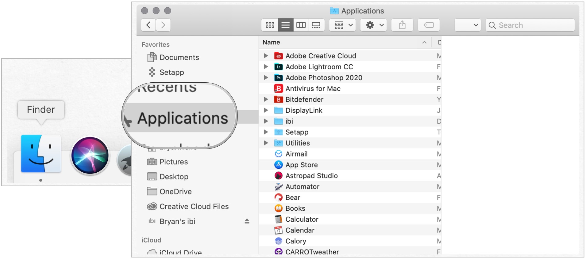The width and height of the screenshot is (586, 259).
Task: Select the Astropad Studio icon
Action: (279, 176)
